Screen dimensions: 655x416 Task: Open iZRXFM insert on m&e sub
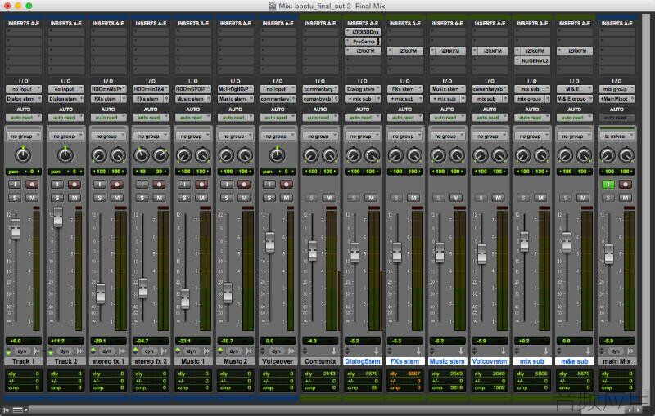point(575,51)
